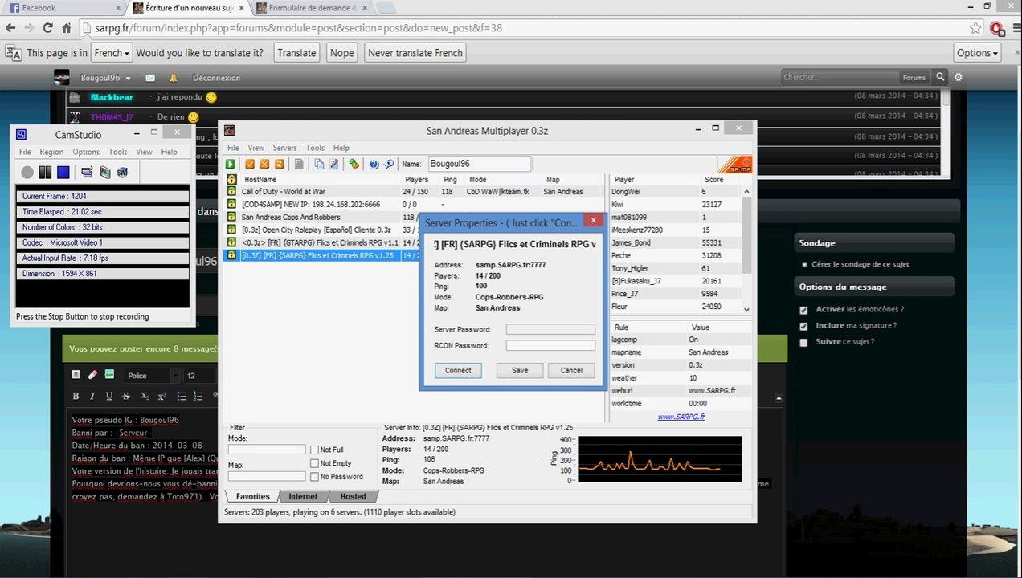Click the Déconnexion link
Image resolution: width=1022 pixels, height=578 pixels.
[216, 78]
